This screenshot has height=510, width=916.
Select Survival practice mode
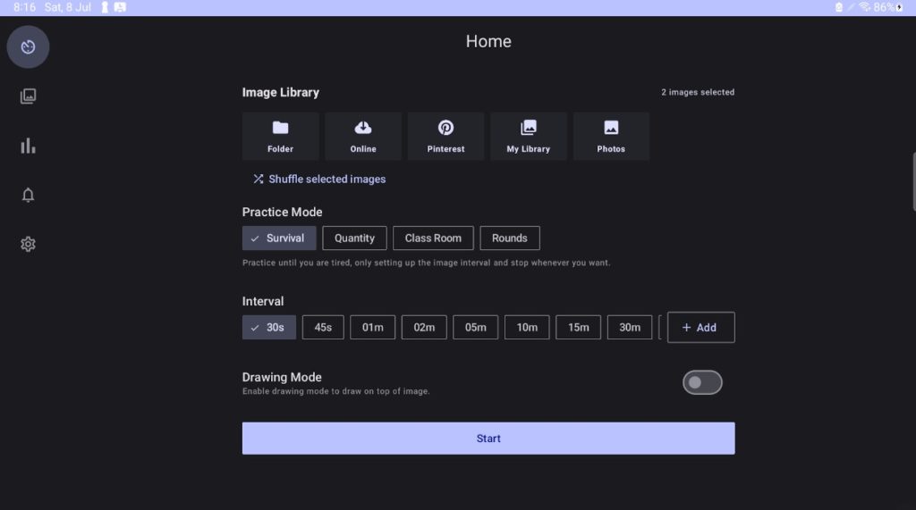point(279,238)
